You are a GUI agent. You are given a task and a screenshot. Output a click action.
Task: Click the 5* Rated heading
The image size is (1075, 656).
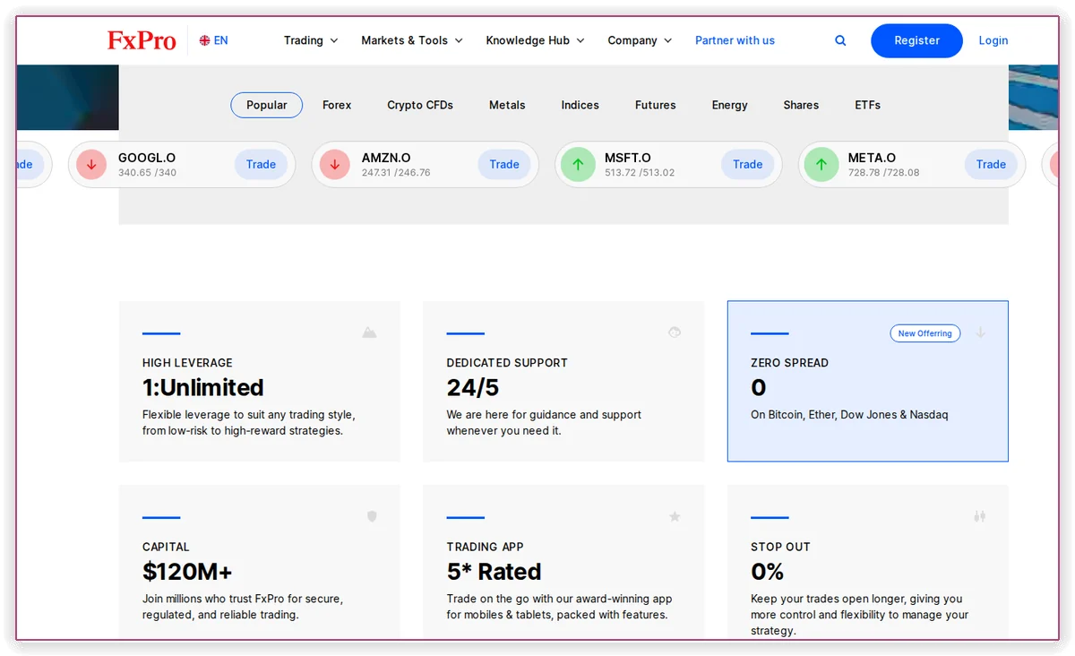[x=494, y=572]
